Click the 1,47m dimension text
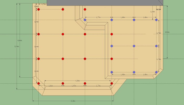 tap(74, 86)
